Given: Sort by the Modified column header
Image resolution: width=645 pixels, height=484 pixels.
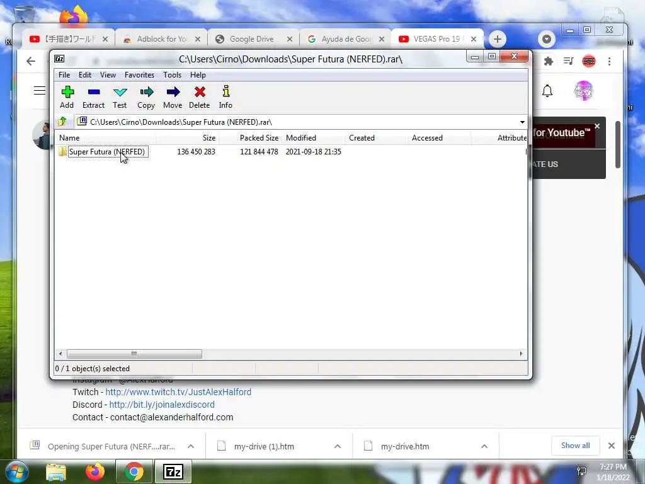Looking at the screenshot, I should (314, 138).
